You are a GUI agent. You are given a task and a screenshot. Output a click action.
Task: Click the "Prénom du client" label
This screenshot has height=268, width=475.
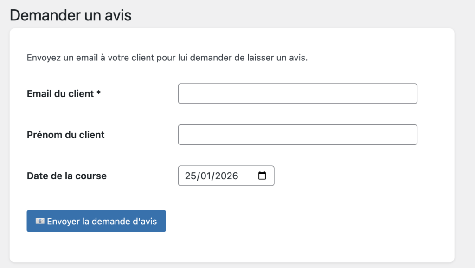65,135
